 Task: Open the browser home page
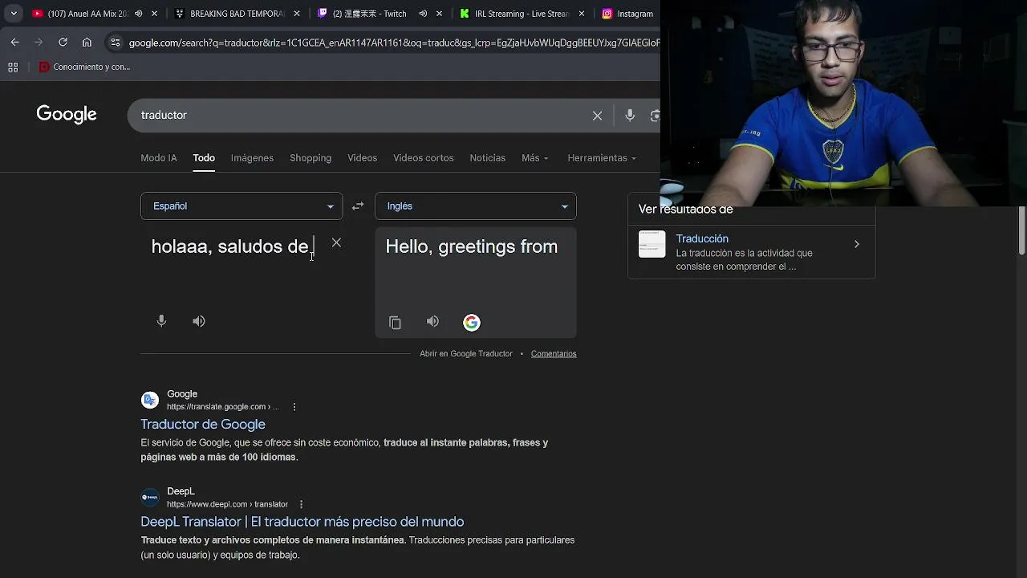tap(87, 43)
